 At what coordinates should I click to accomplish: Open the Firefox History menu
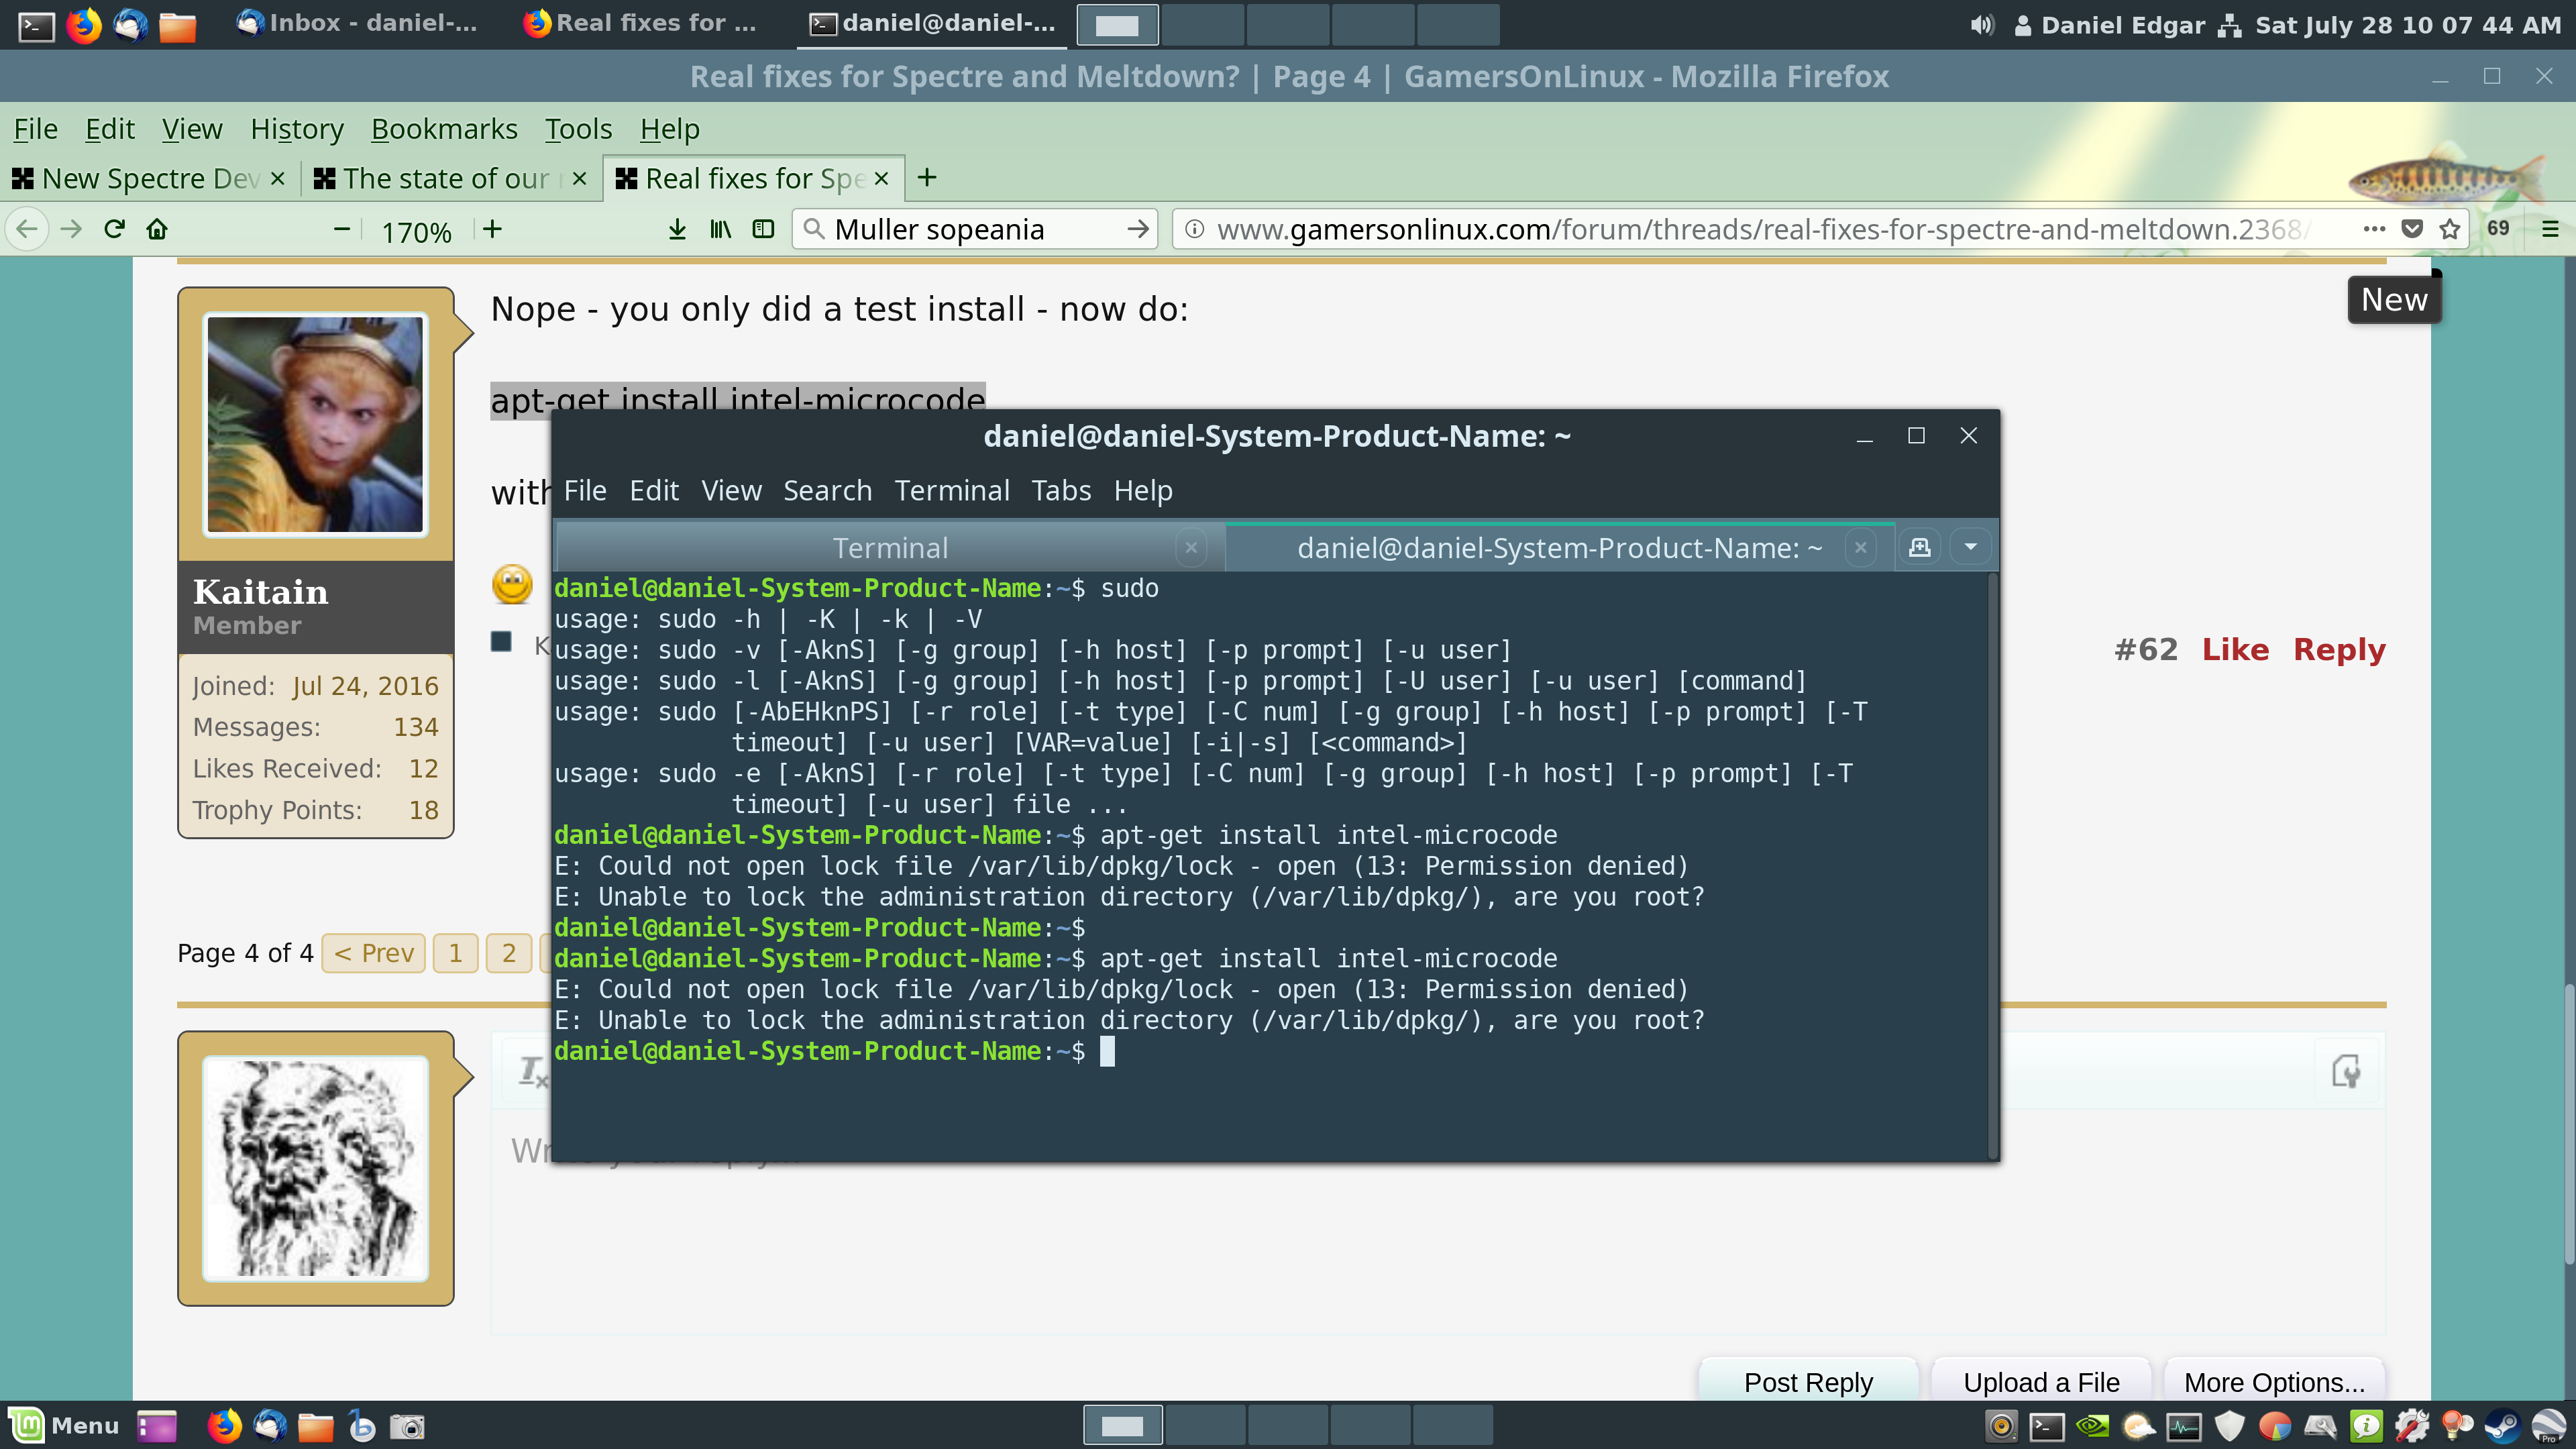297,129
